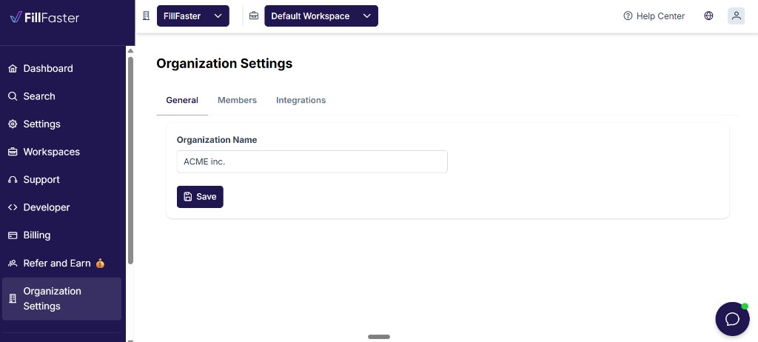Switch to the Integrations tab
Image resolution: width=758 pixels, height=342 pixels.
[x=301, y=101]
